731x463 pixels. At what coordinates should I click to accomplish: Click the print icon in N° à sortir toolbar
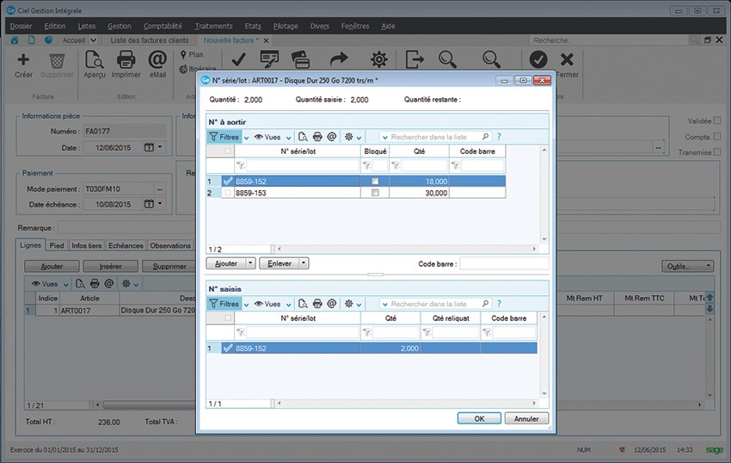pos(317,137)
